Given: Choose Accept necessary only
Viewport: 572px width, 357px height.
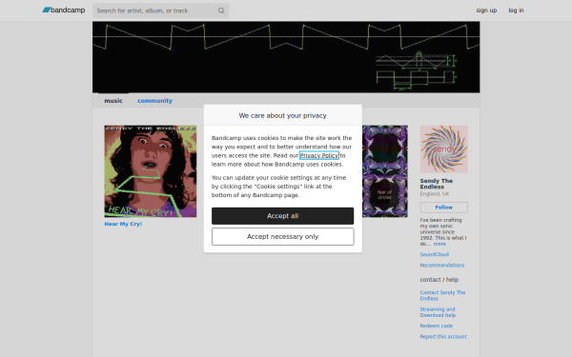Looking at the screenshot, I should pyautogui.click(x=283, y=237).
